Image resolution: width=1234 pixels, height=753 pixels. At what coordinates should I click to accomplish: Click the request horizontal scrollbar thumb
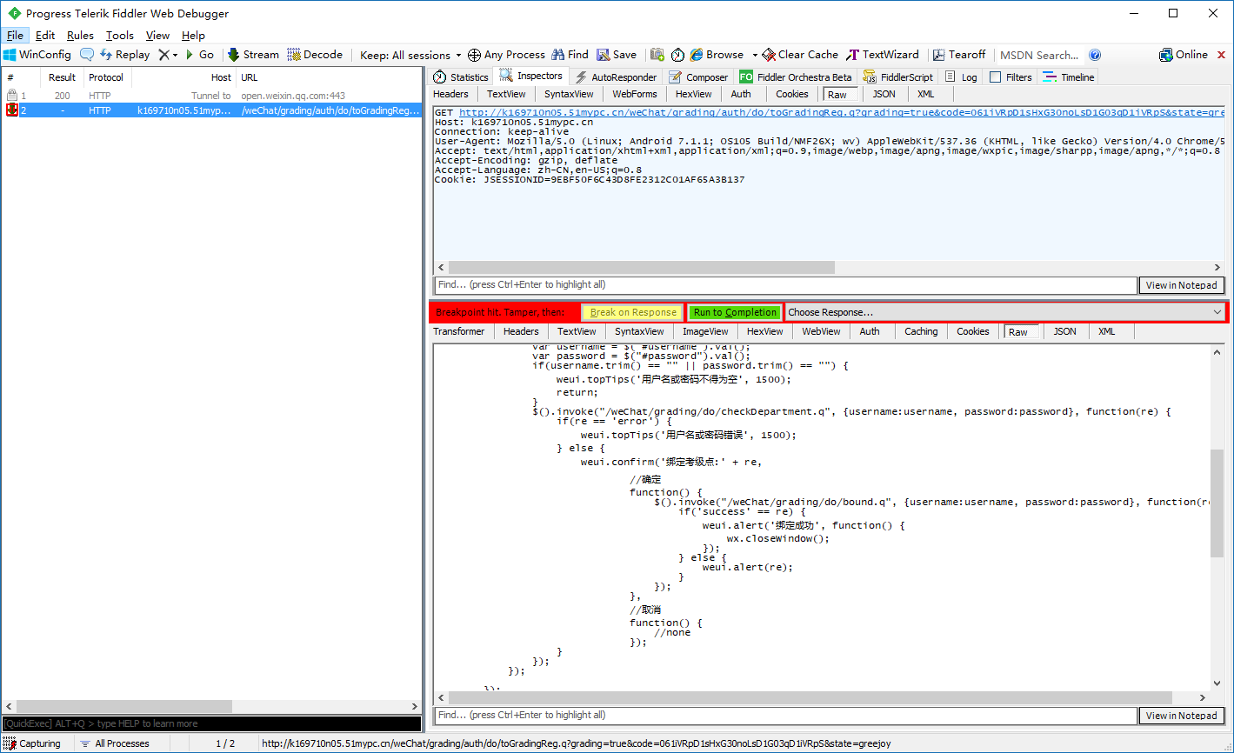click(x=641, y=268)
